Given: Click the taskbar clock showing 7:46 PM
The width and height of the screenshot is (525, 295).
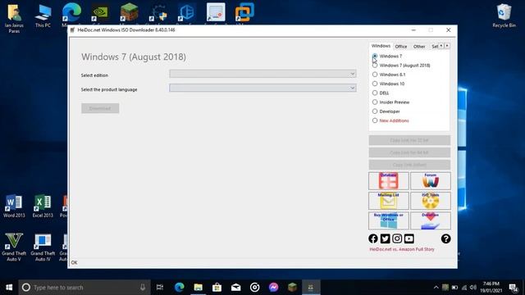Looking at the screenshot, I should [x=491, y=288].
